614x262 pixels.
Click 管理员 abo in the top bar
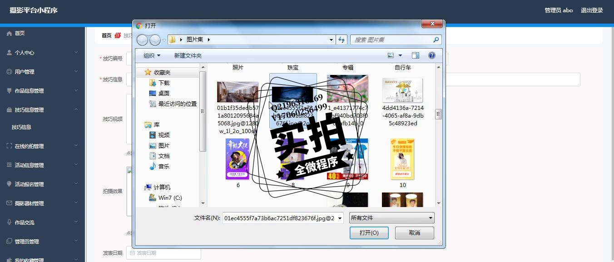[559, 10]
